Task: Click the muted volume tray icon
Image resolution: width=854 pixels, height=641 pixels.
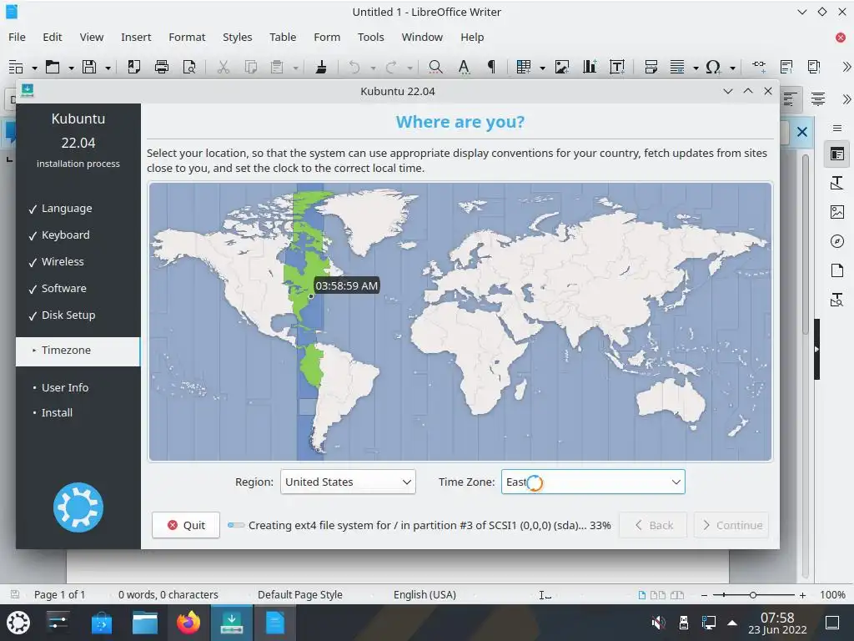Action: (x=658, y=623)
